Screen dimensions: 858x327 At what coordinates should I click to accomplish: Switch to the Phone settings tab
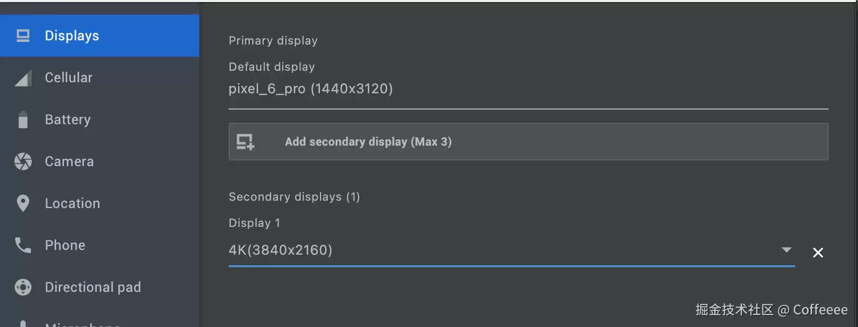tap(100, 245)
